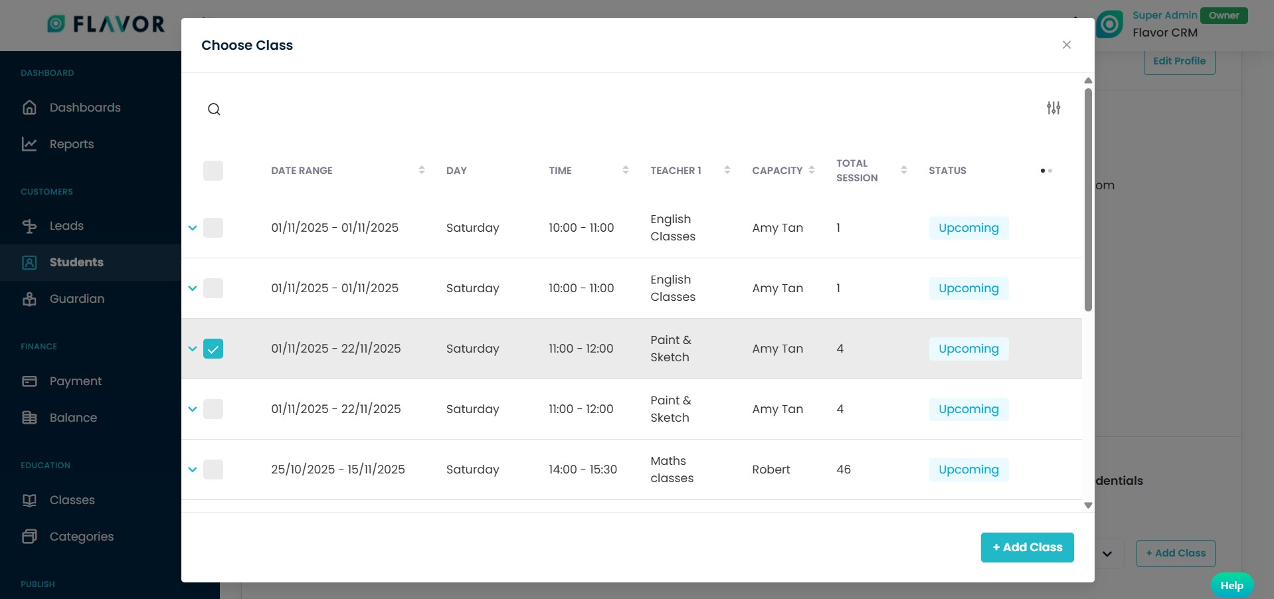This screenshot has width=1274, height=599.
Task: Close the Choose Class dialog
Action: coord(1067,45)
